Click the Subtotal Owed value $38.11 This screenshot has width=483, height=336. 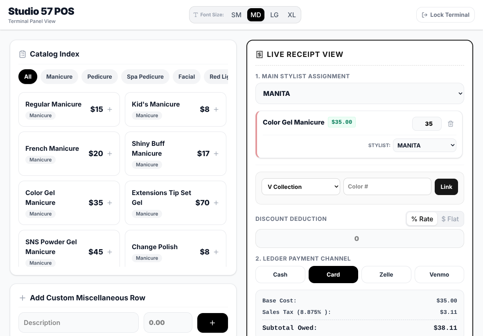click(x=445, y=328)
